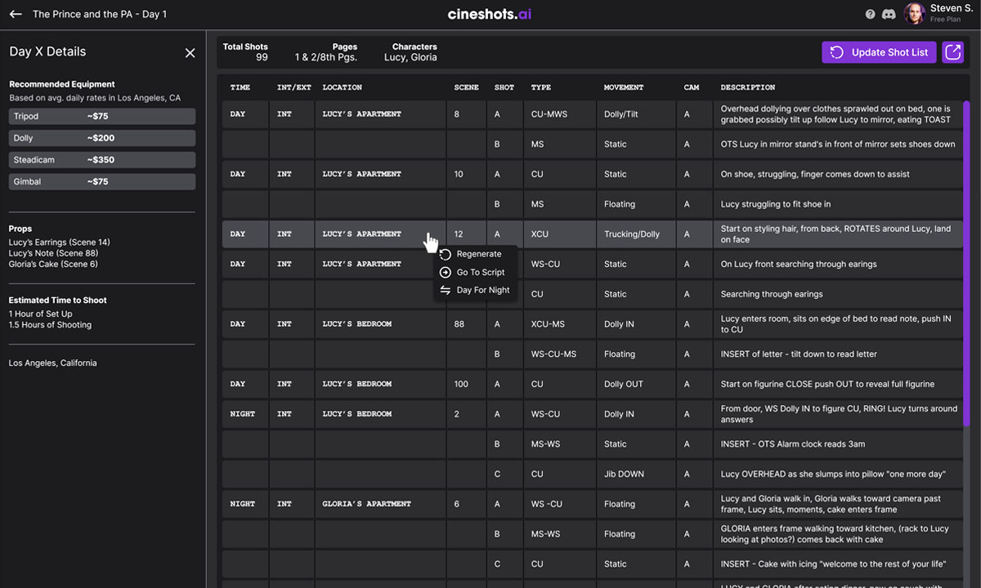
Task: Choose Go To Script menu option
Action: 481,273
